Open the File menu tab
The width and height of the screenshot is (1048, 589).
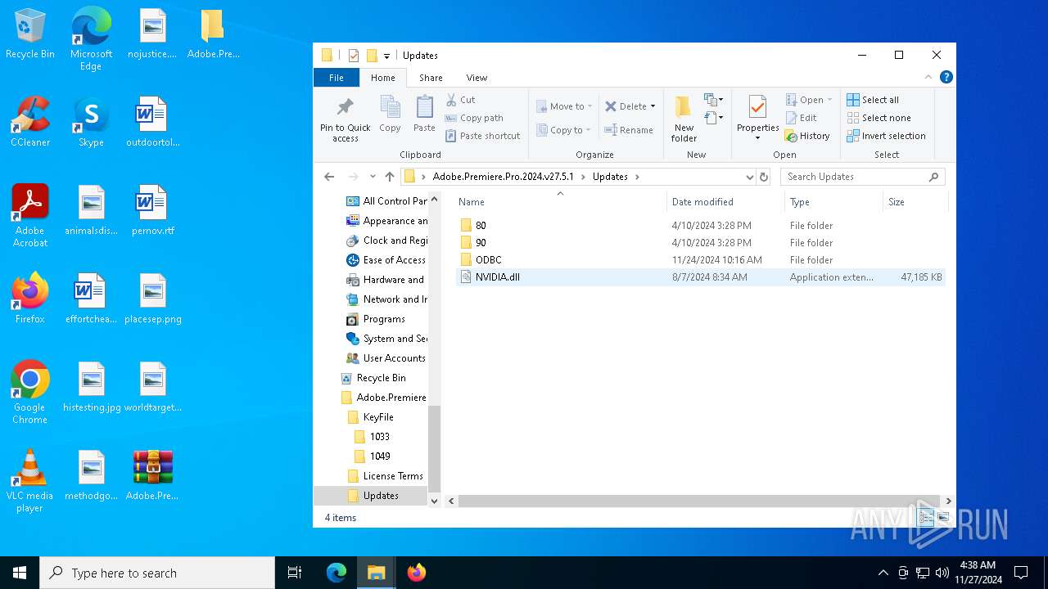click(x=337, y=78)
